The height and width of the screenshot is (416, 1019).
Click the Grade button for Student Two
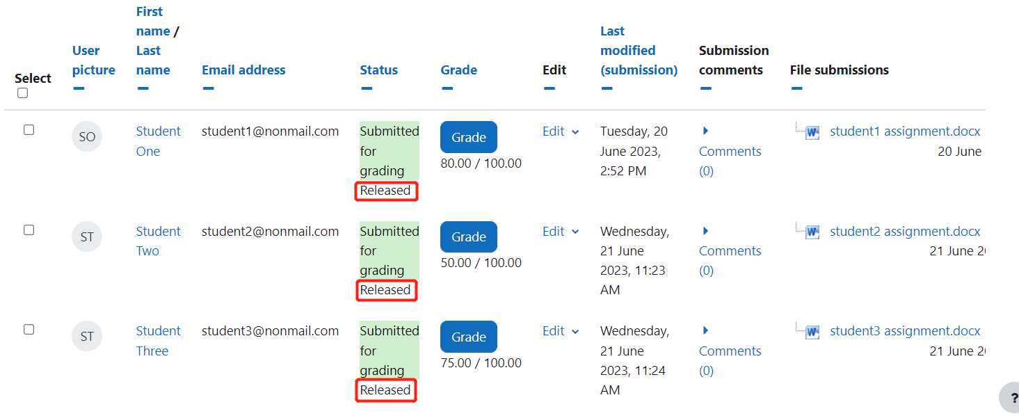469,237
